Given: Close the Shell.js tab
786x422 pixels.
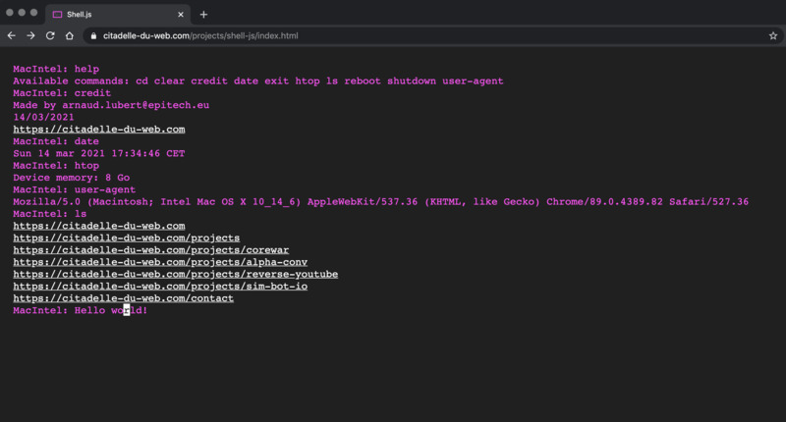Looking at the screenshot, I should tap(181, 15).
